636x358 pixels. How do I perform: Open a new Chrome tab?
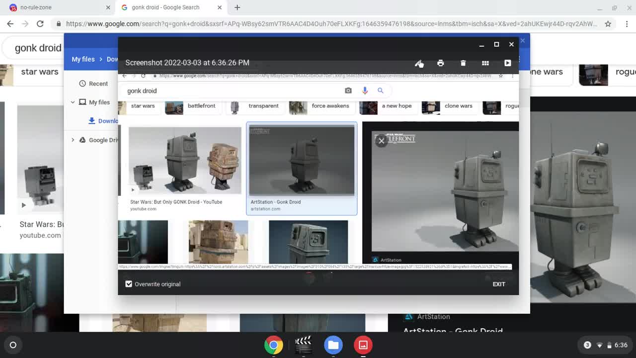click(x=237, y=7)
